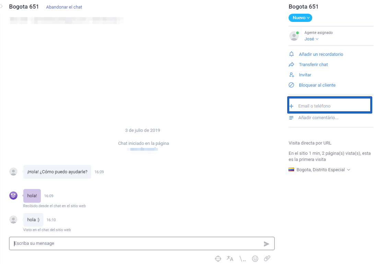This screenshot has width=374, height=264.
Task: Open the emoji picker smiley icon
Action: click(x=255, y=259)
